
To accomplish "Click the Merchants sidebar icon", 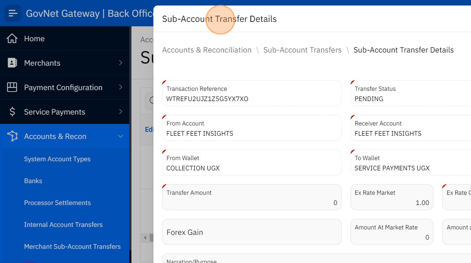I will 12,63.
